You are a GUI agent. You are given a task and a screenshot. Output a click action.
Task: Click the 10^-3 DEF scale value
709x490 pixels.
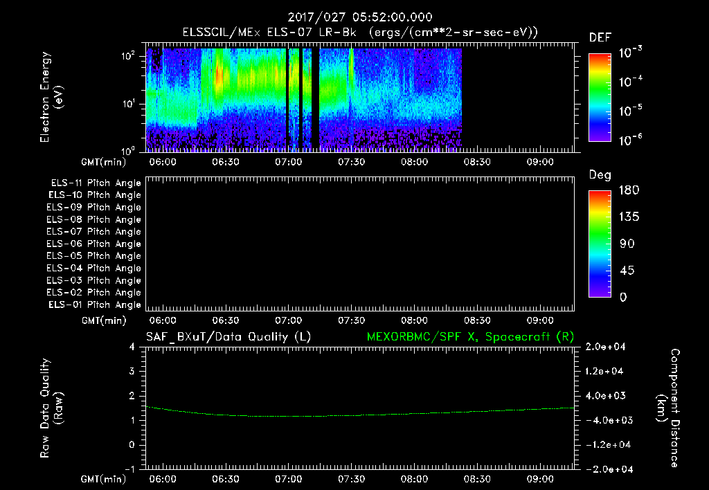(630, 53)
